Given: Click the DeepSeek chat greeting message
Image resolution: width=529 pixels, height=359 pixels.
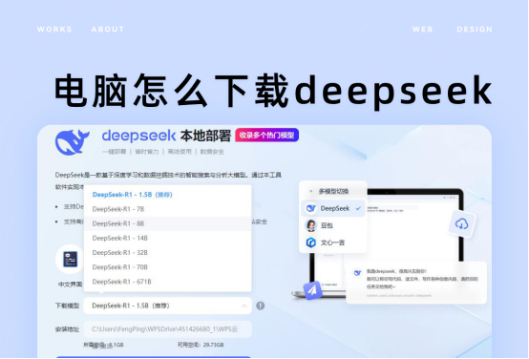Looking at the screenshot, I should pos(422,279).
